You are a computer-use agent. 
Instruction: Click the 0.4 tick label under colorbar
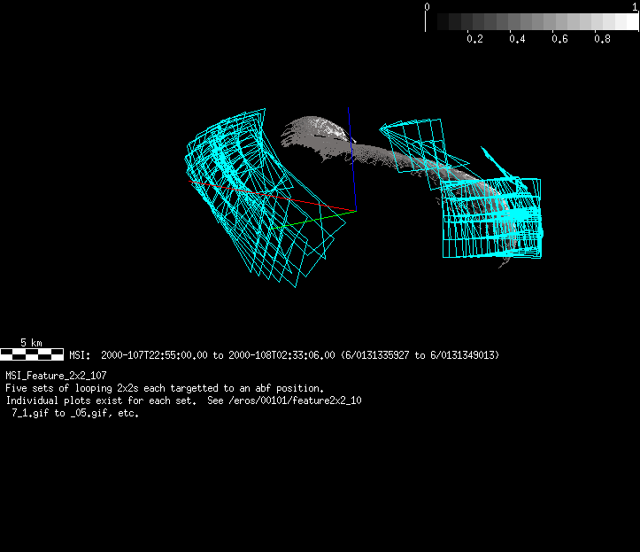(x=517, y=39)
